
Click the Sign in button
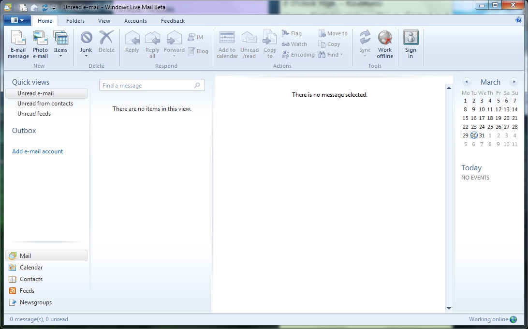[x=411, y=45]
